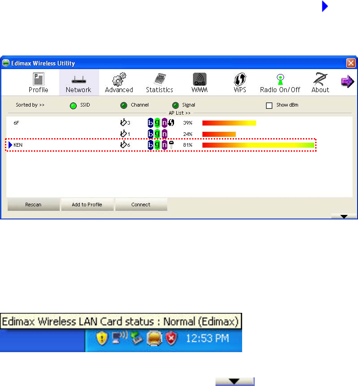Open the Profile tab icon
The image size is (358, 386).
click(38, 79)
